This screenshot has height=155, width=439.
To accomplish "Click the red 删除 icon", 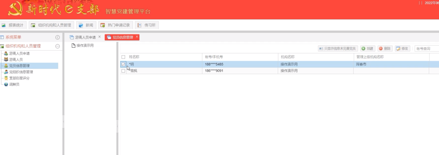I will (x=381, y=49).
